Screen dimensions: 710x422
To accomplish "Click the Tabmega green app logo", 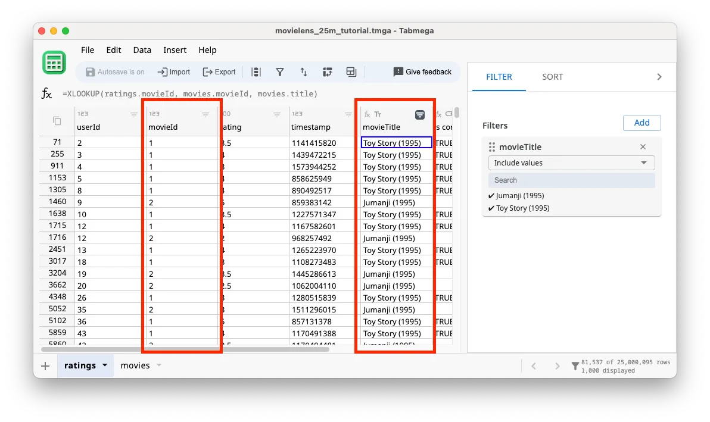I will pos(54,62).
